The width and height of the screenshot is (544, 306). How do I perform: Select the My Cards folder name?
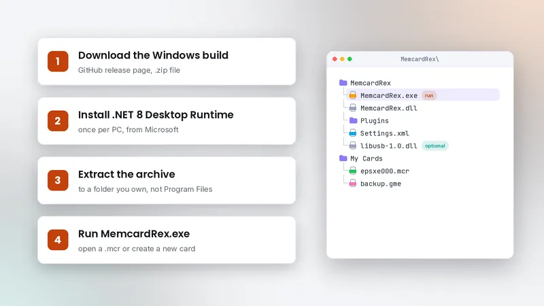coord(367,158)
